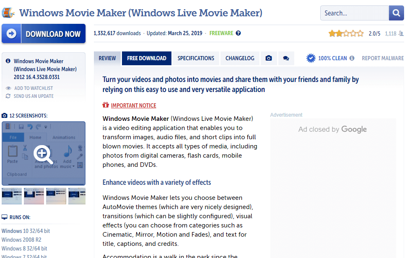The image size is (407, 258).
Task: Click the magnifier search button
Action: click(396, 13)
